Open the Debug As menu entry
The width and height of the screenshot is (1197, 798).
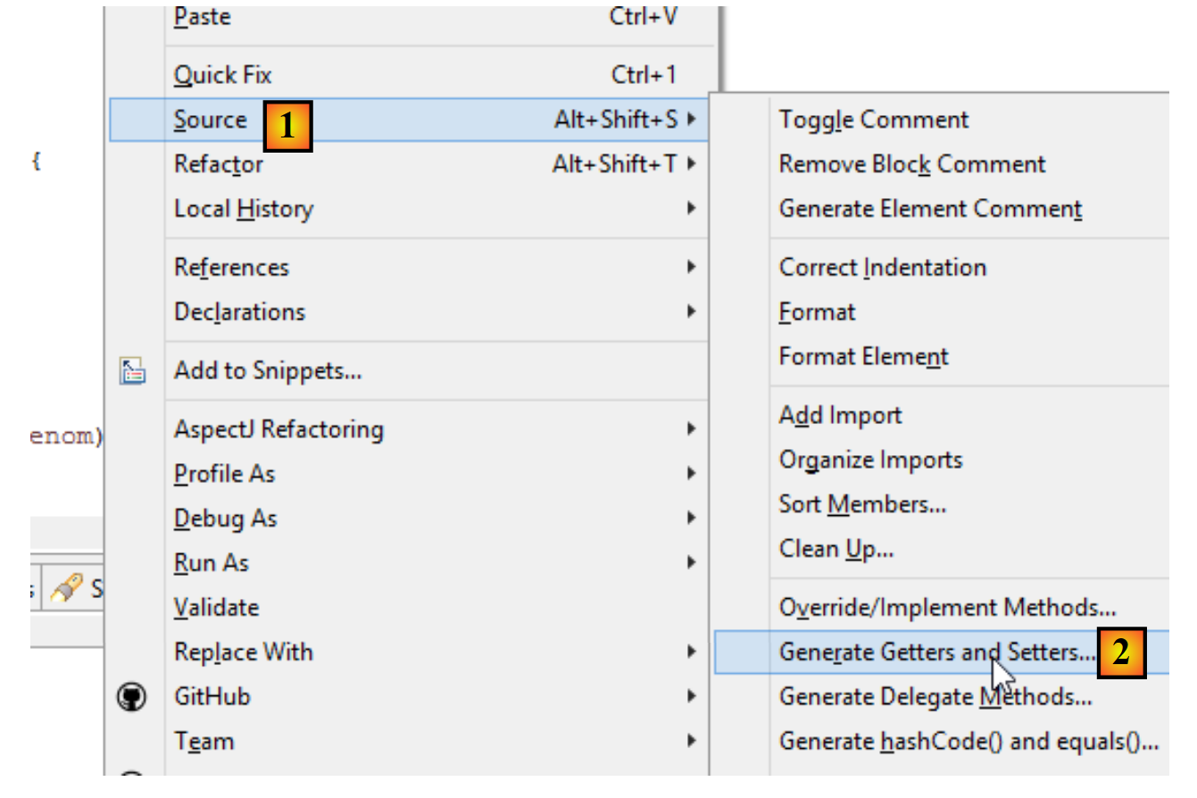(x=225, y=519)
